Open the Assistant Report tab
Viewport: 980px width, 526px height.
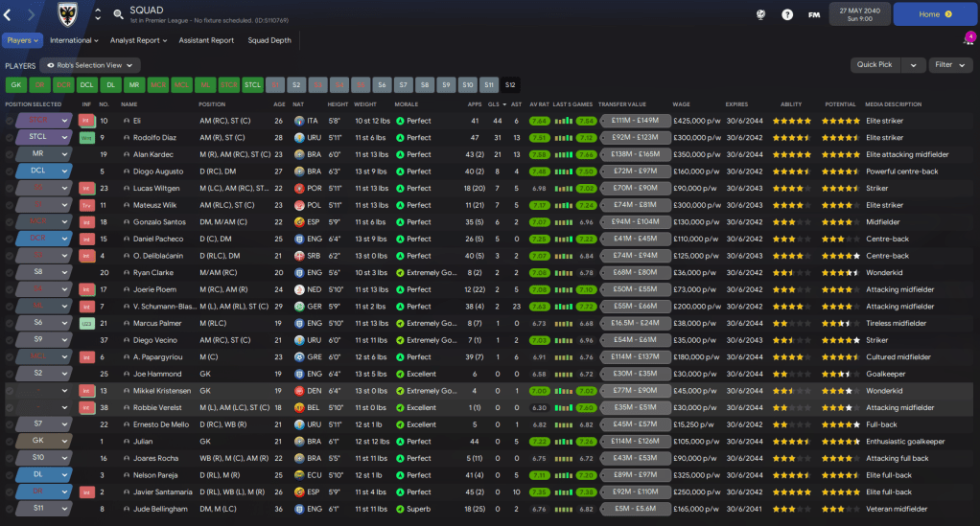pyautogui.click(x=206, y=40)
